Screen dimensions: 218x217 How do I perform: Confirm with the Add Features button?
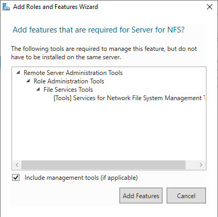tap(141, 196)
